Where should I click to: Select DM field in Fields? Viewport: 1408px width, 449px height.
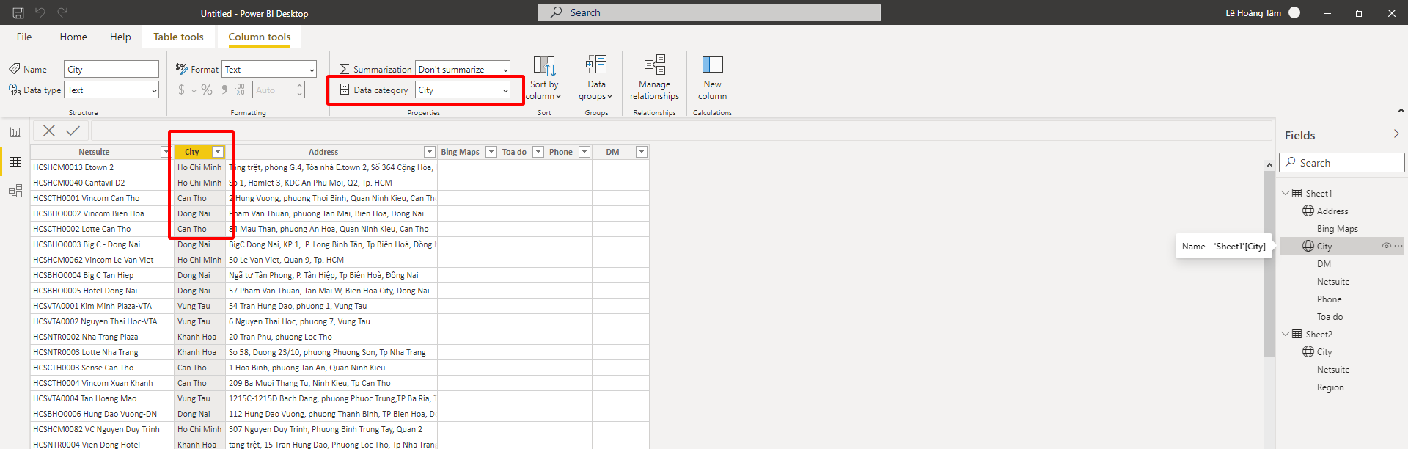point(1324,263)
